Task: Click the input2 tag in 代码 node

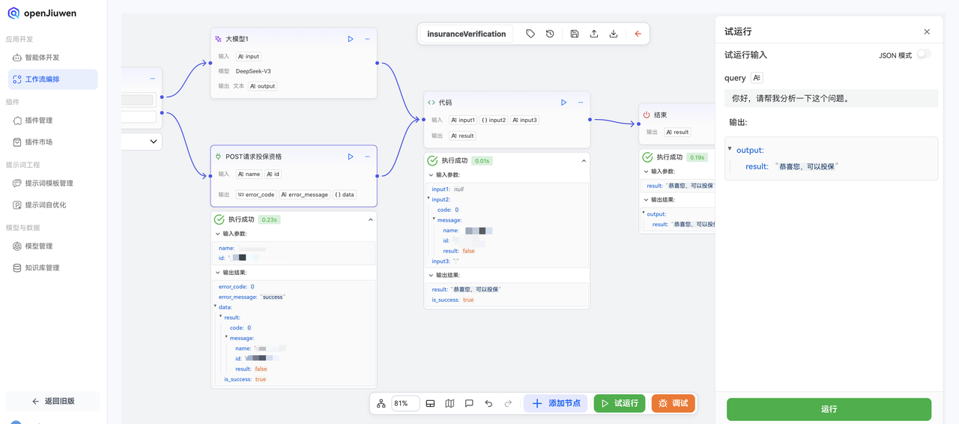Action: pos(494,120)
